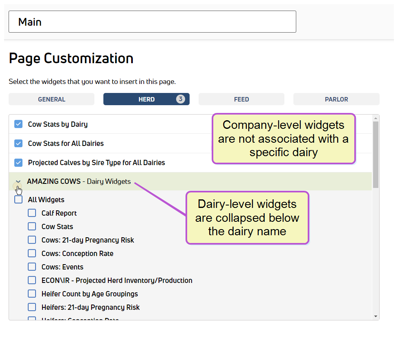
Task: Check Heifers: 21-day Pregnancy Risk
Action: click(32, 307)
